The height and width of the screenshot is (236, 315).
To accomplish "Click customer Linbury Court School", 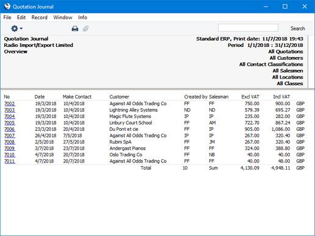I will (131, 123).
